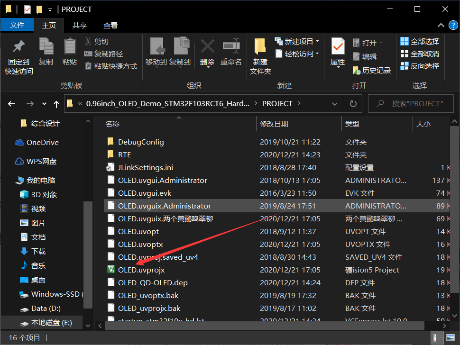Create a New folder (新建文件夹)

(x=260, y=56)
